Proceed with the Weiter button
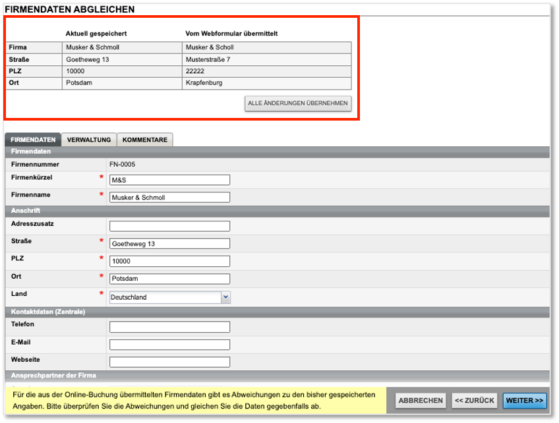Image resolution: width=559 pixels, height=423 pixels. (x=525, y=401)
